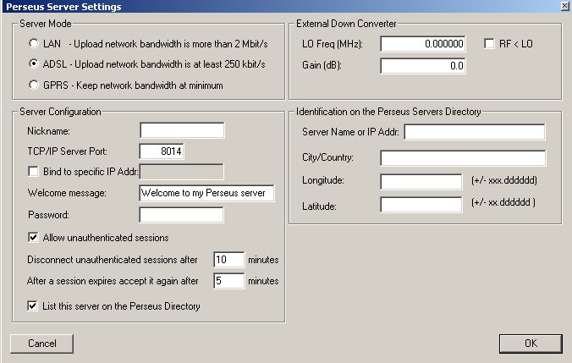Click the External Down Converter group label

(346, 24)
